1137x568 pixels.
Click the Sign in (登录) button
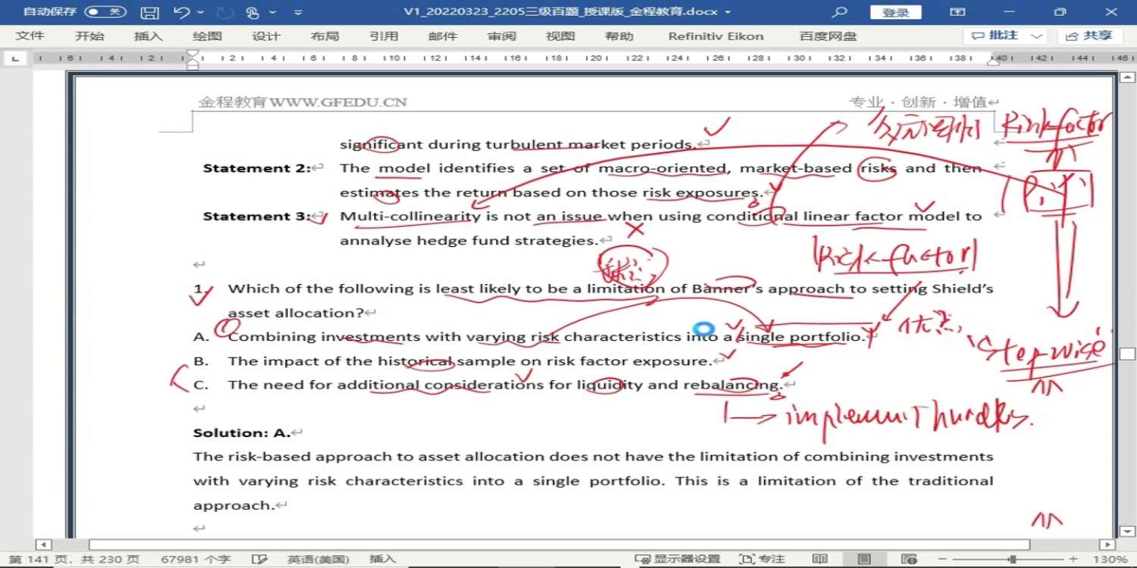point(895,12)
